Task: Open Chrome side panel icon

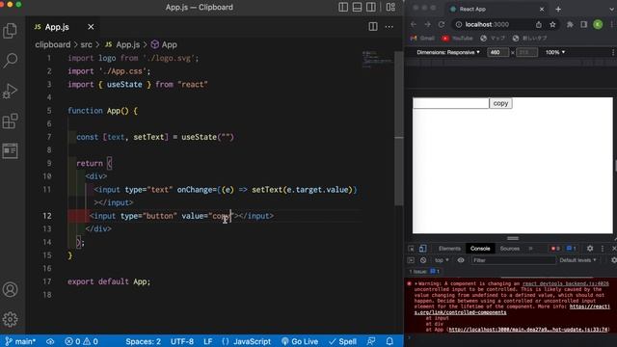Action: (584, 24)
